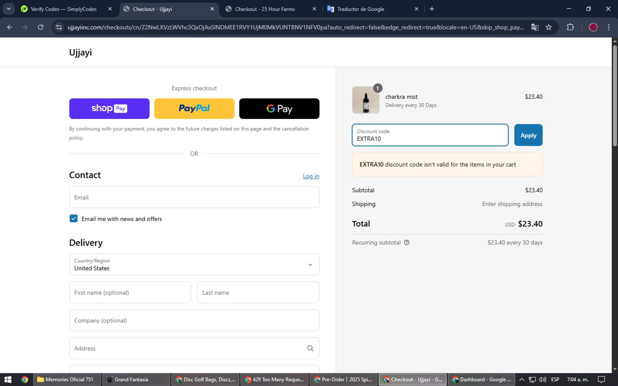The height and width of the screenshot is (386, 618).
Task: Click the Address input field
Action: 194,348
